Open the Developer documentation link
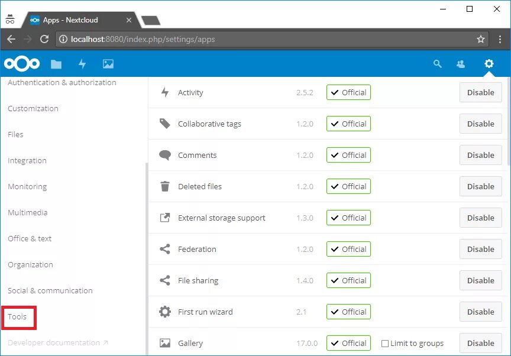The height and width of the screenshot is (356, 511). 58,342
